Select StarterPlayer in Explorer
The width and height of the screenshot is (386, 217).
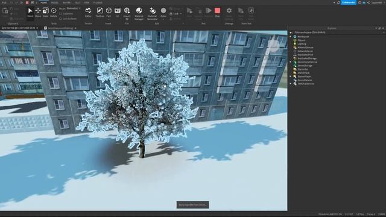pyautogui.click(x=304, y=77)
